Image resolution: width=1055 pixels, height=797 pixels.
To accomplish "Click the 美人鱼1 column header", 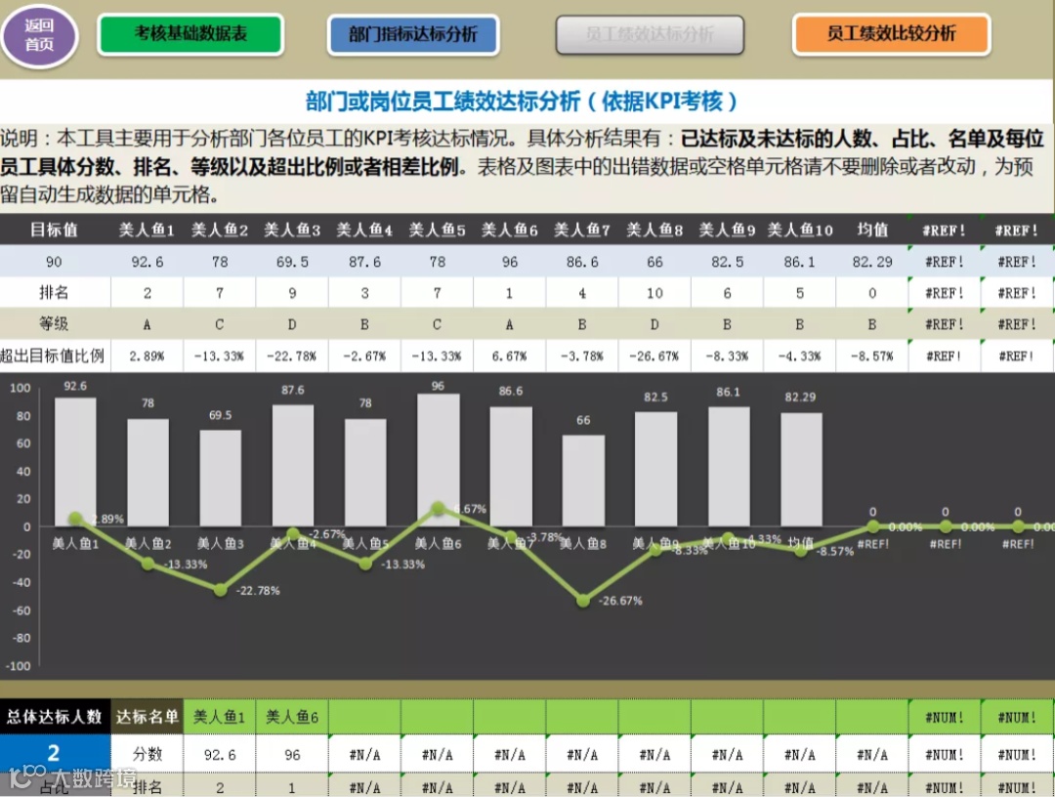I will click(x=147, y=231).
